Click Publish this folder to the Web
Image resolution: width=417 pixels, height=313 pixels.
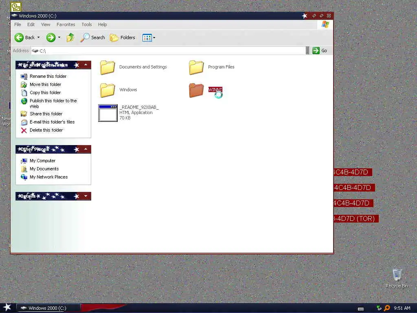pos(53,104)
